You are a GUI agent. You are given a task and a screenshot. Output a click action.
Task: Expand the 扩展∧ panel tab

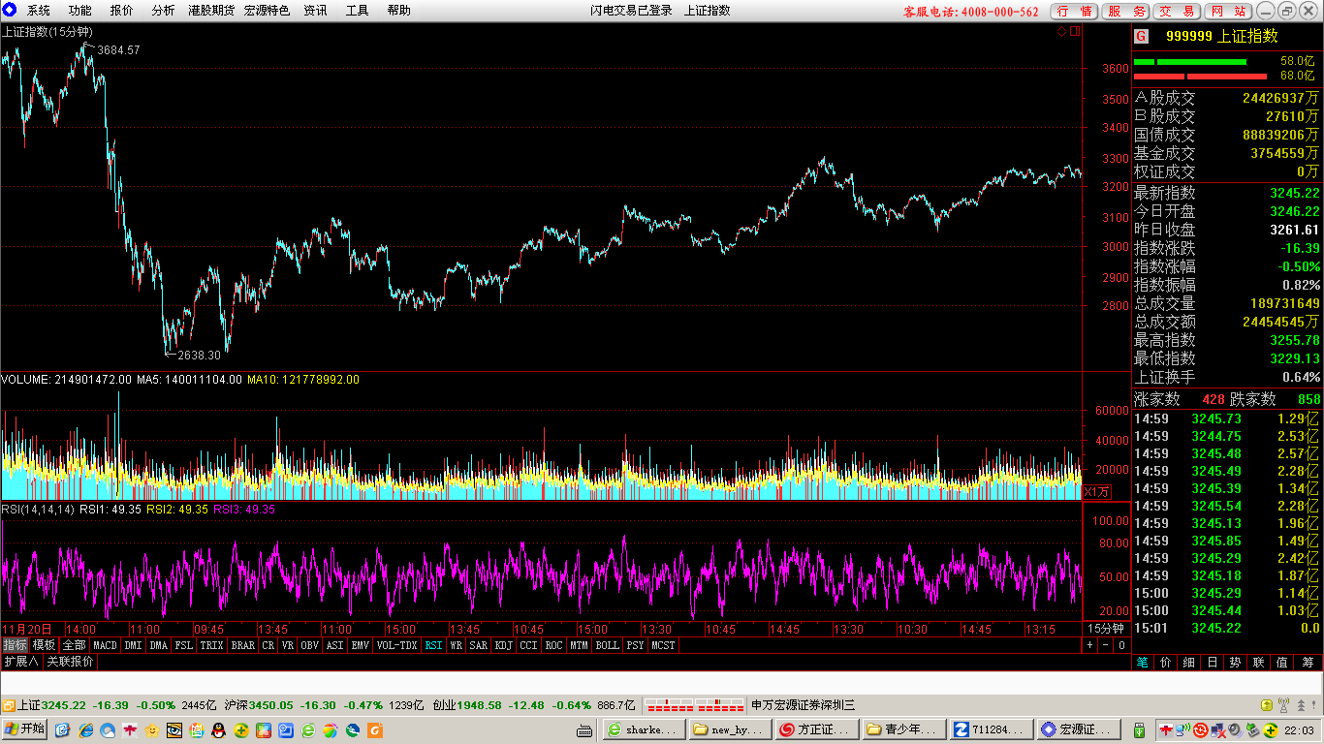coord(20,662)
